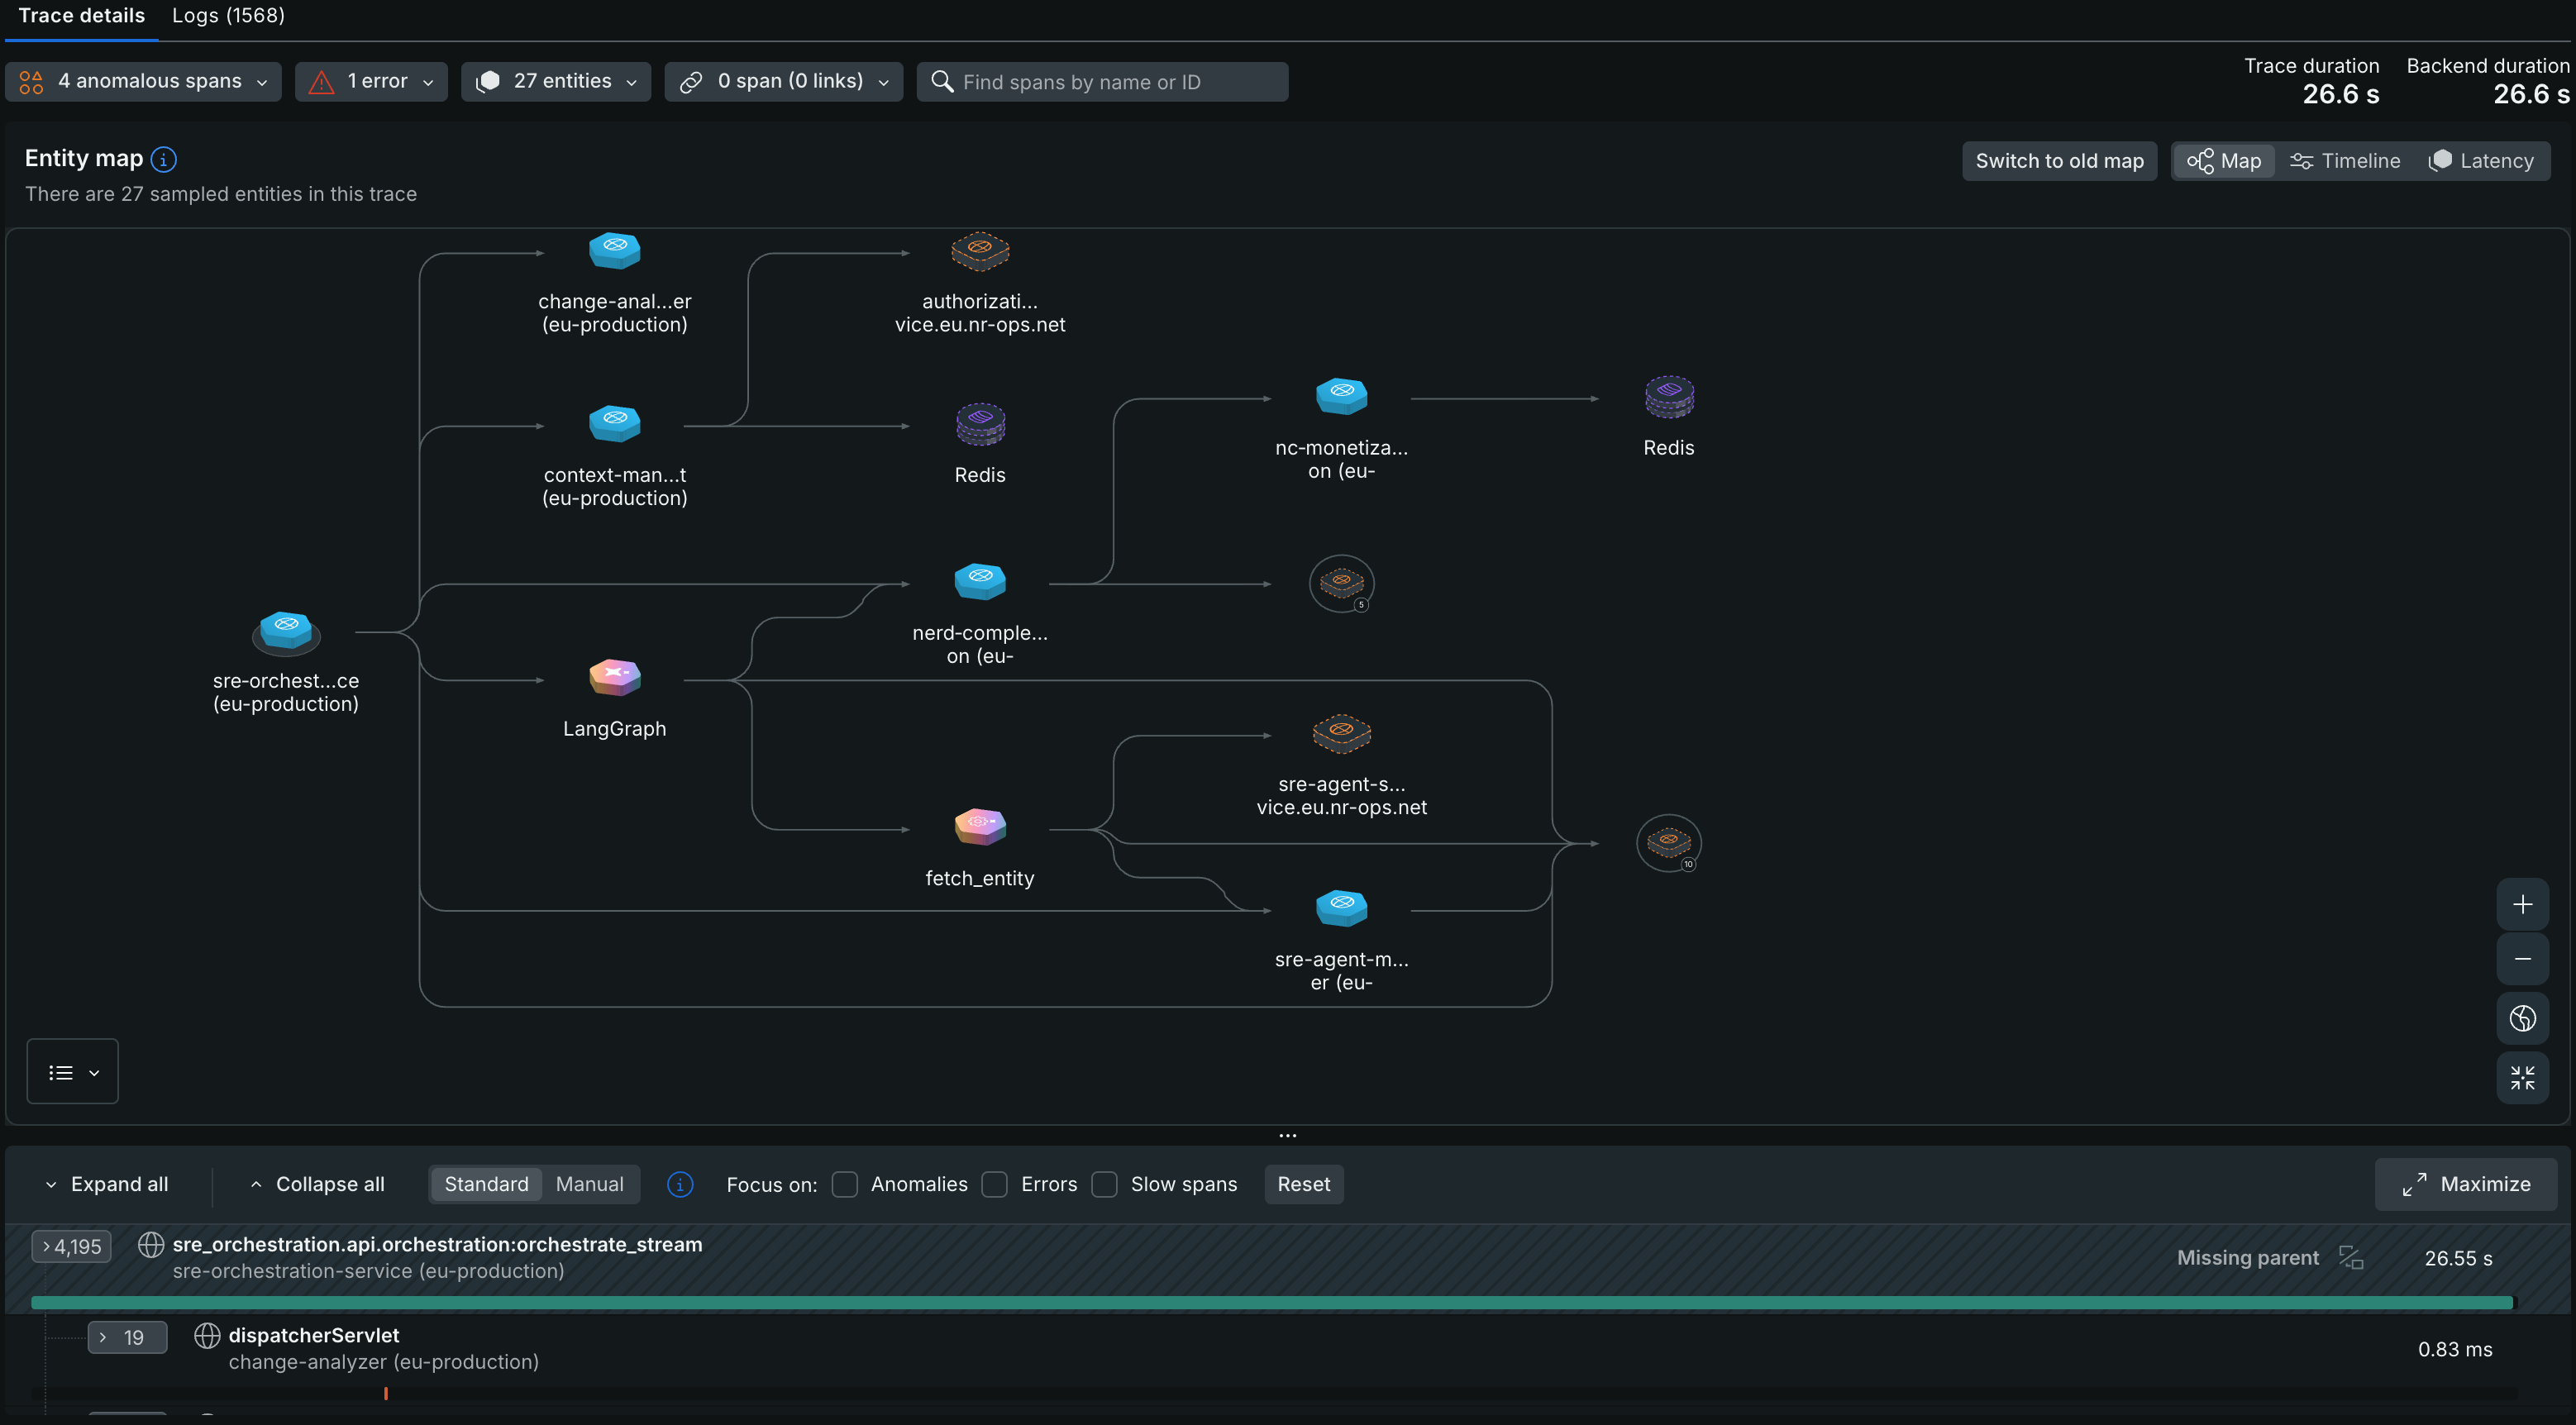The height and width of the screenshot is (1425, 2576).
Task: Click the Trace duration 26.6 s value
Action: pyautogui.click(x=2341, y=95)
